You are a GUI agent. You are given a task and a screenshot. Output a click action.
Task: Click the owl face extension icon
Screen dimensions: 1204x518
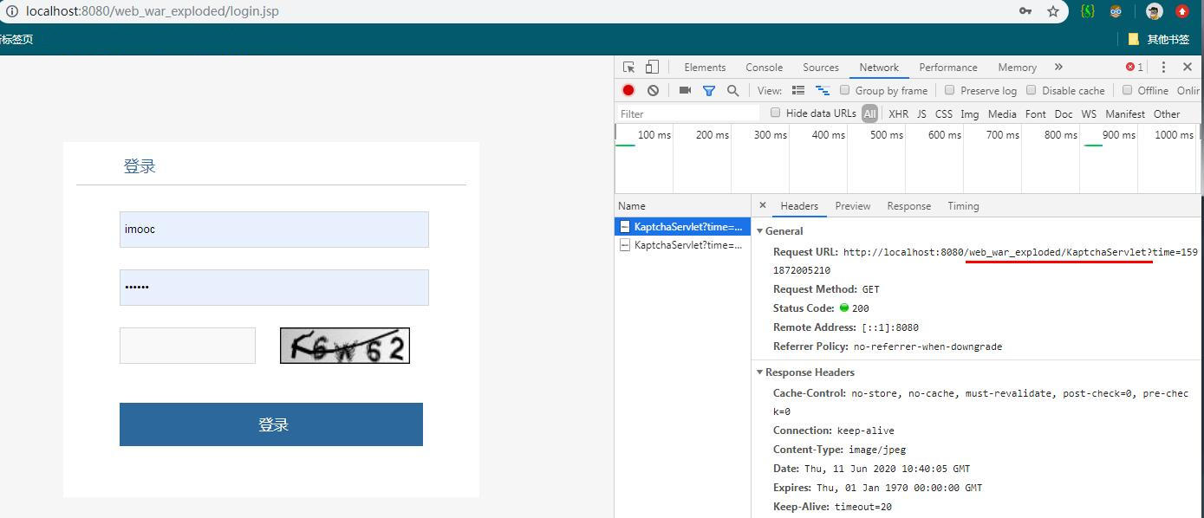click(1116, 11)
